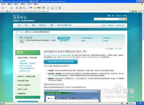This screenshot has height=105, width=144.
Task: Click the 订阅电子期刊 link
Action: pos(120,25)
